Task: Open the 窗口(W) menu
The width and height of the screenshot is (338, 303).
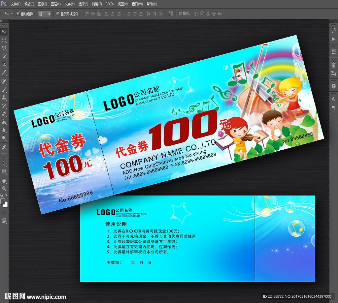Action: coord(137,4)
